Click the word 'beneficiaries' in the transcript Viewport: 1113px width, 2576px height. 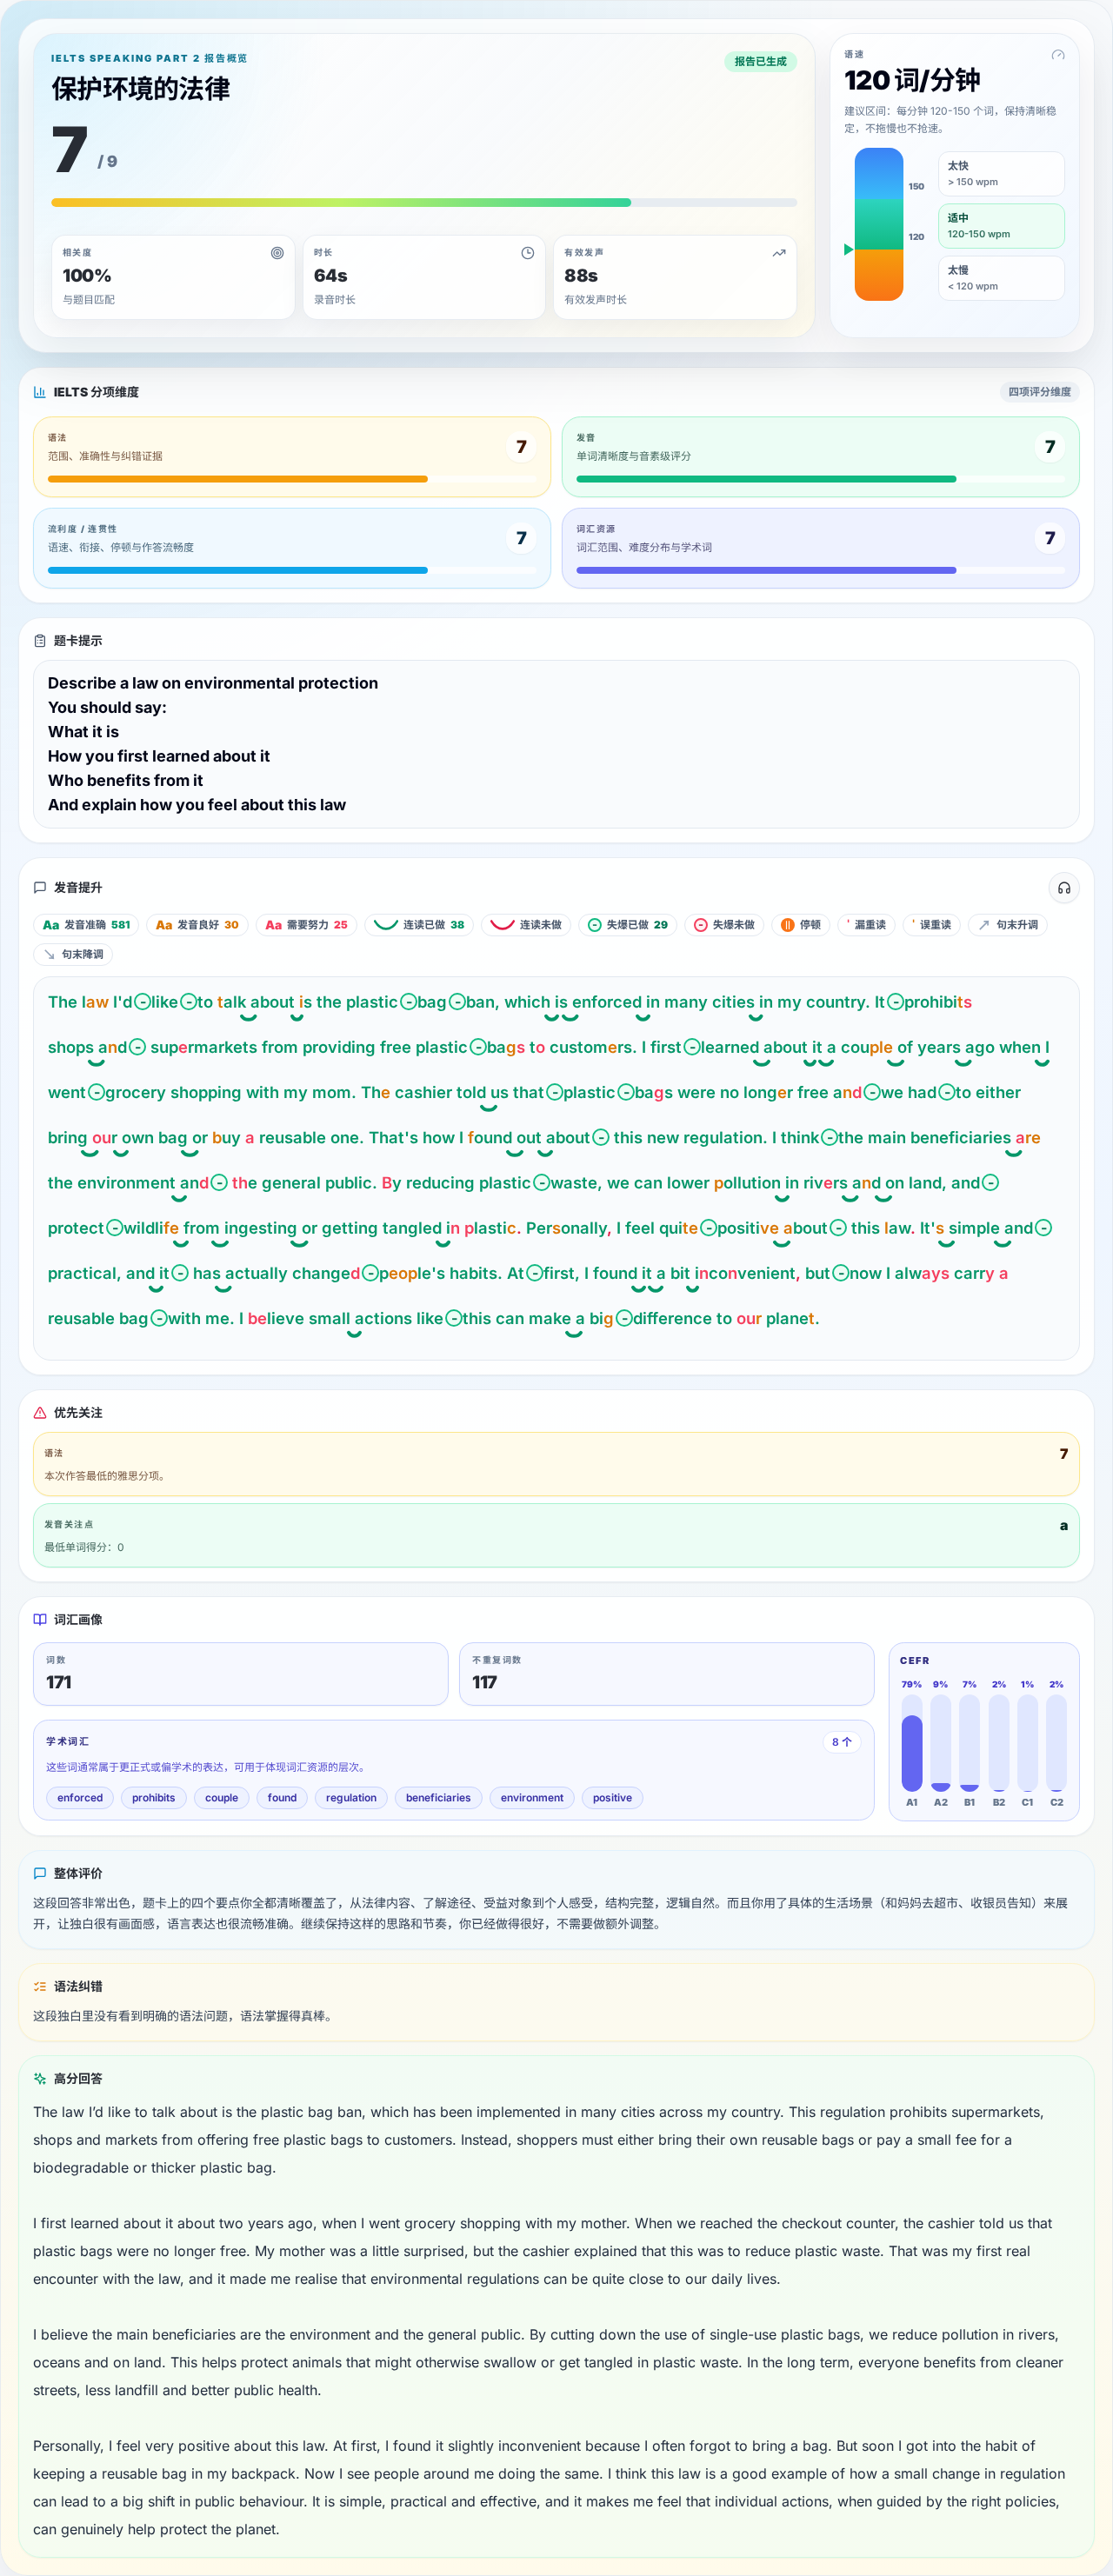960,1138
